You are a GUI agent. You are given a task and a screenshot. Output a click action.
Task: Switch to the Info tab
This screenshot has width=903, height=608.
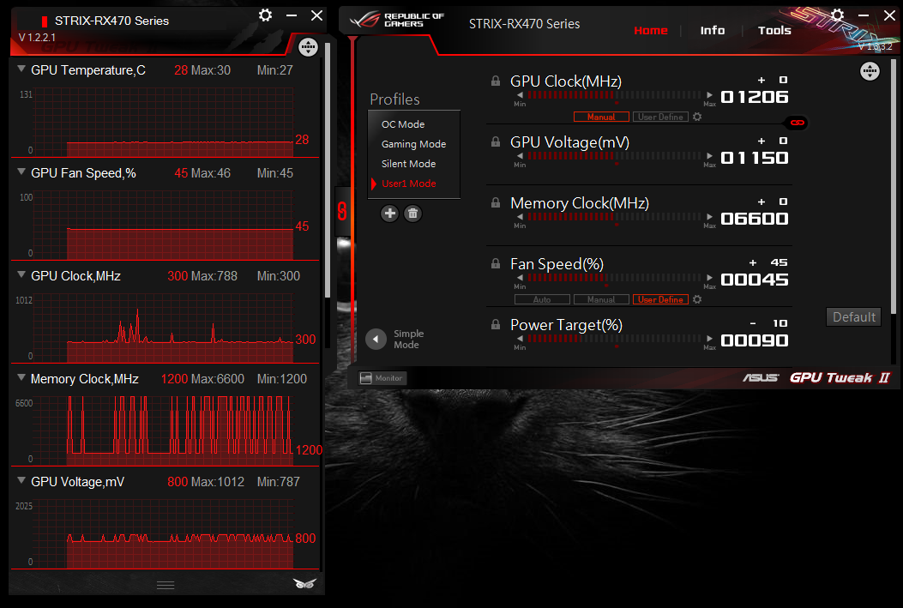(x=713, y=31)
